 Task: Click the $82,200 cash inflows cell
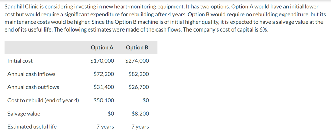click(139, 74)
